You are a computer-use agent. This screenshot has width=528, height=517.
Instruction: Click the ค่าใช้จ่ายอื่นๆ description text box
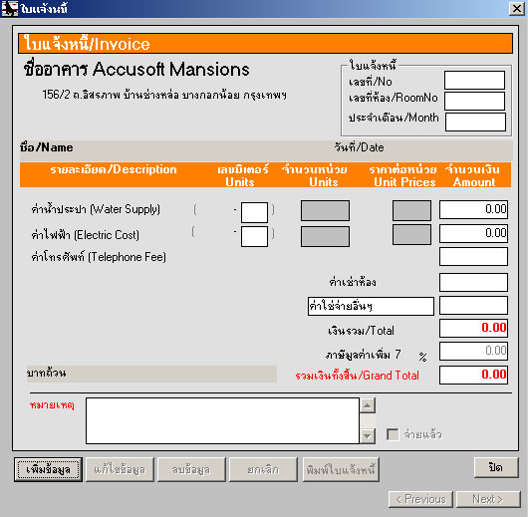pyautogui.click(x=371, y=306)
